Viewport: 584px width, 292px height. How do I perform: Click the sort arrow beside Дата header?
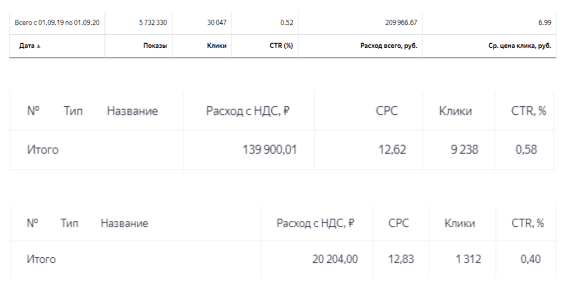(x=39, y=47)
